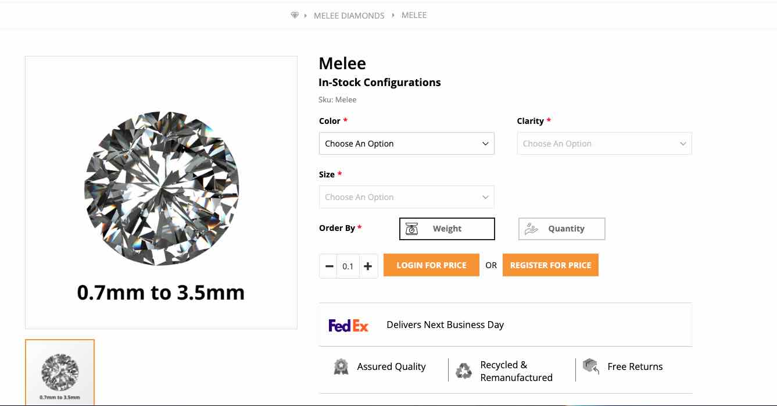The height and width of the screenshot is (406, 777).
Task: Click the Assured Quality badge icon
Action: (x=341, y=366)
